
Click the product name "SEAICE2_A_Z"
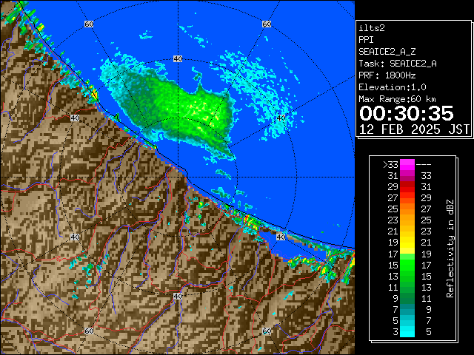[387, 52]
